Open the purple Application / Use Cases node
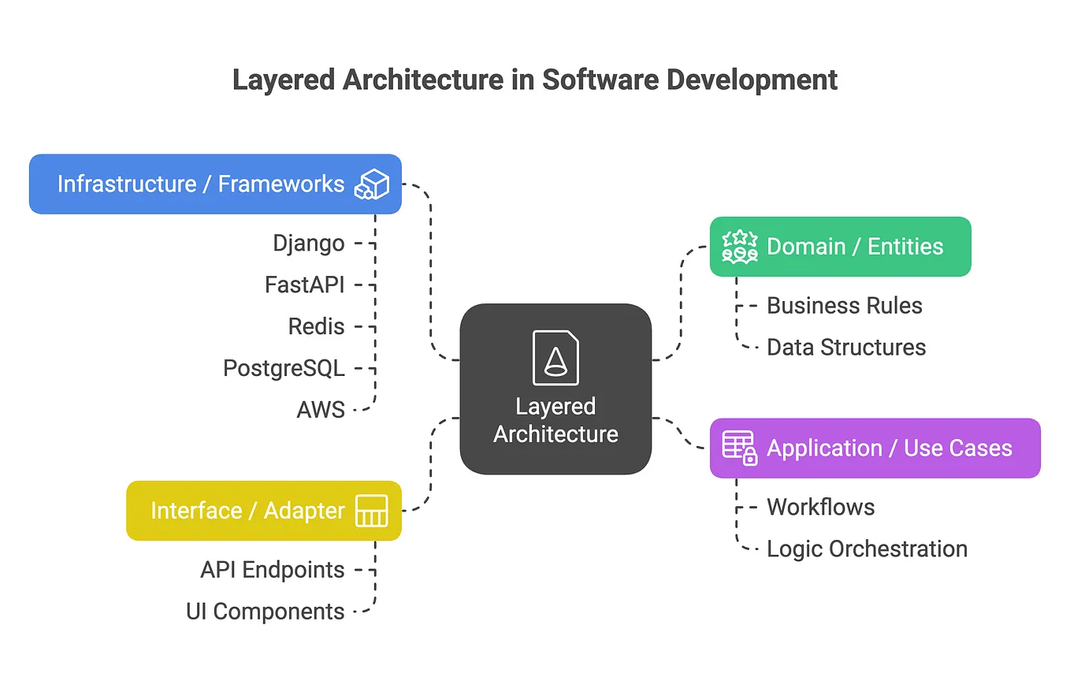Viewport: 1070px width, 681px height. click(x=875, y=448)
